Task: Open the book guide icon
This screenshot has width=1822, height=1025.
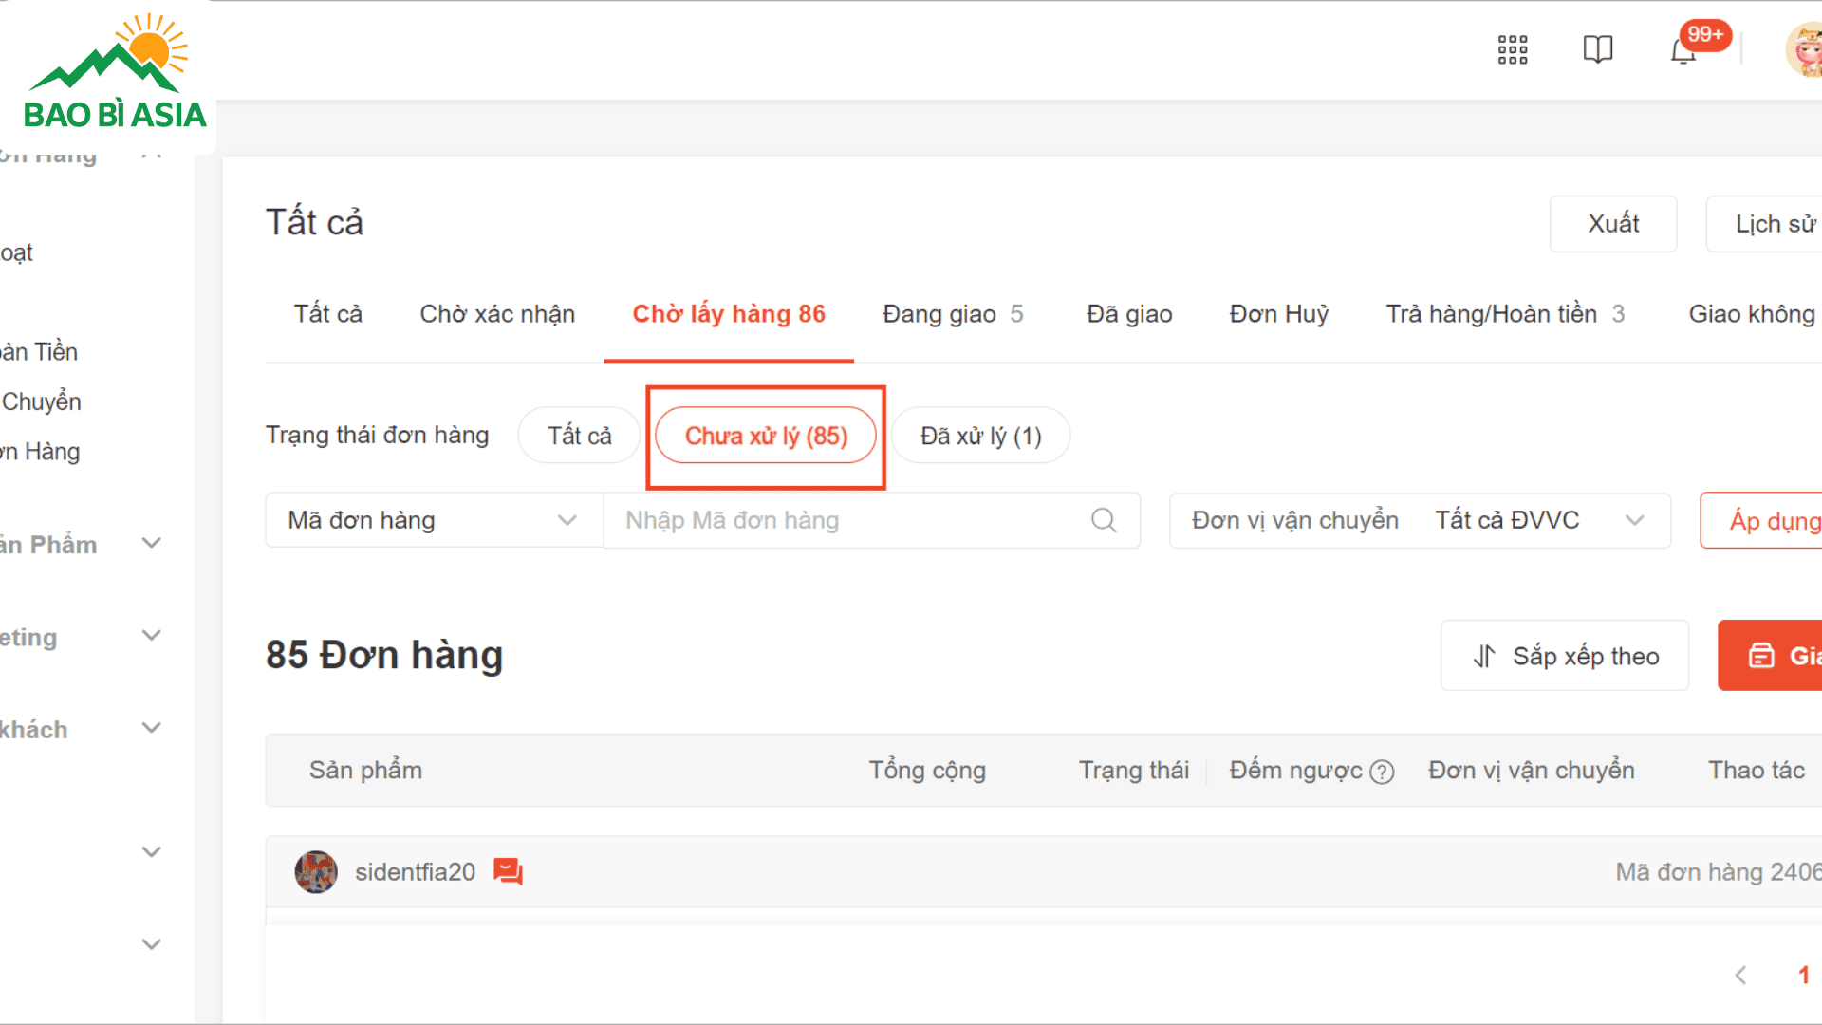Action: 1597,49
